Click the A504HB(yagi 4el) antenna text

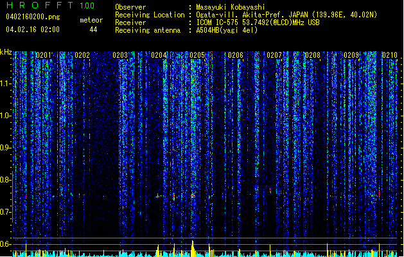point(227,30)
